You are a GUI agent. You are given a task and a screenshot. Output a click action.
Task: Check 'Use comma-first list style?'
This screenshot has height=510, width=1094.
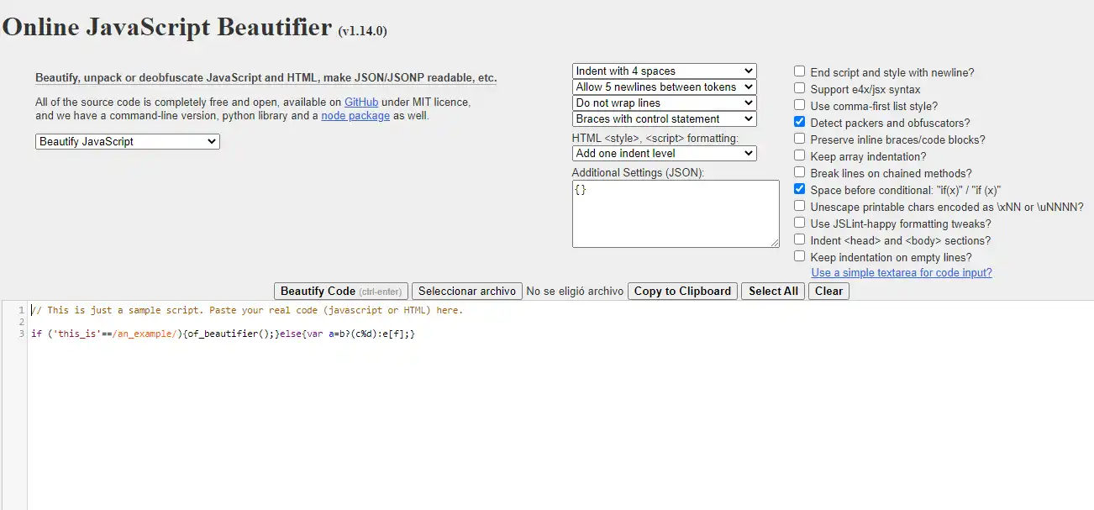(799, 106)
